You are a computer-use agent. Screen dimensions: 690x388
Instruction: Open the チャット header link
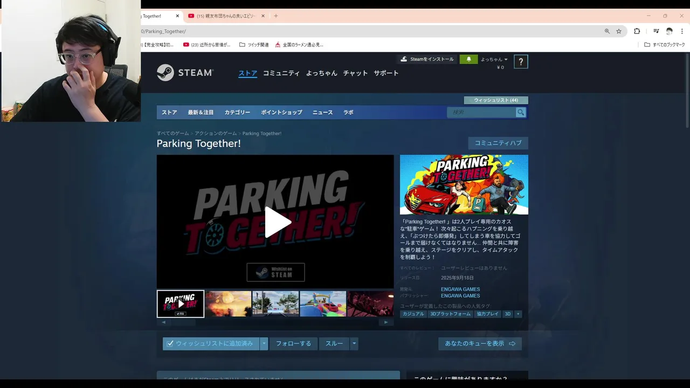tap(355, 73)
